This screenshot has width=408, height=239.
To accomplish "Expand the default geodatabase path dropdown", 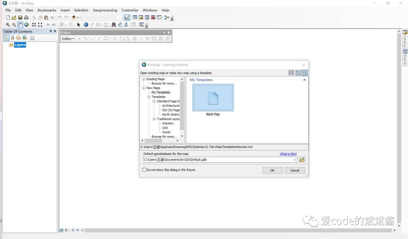I will pyautogui.click(x=295, y=160).
